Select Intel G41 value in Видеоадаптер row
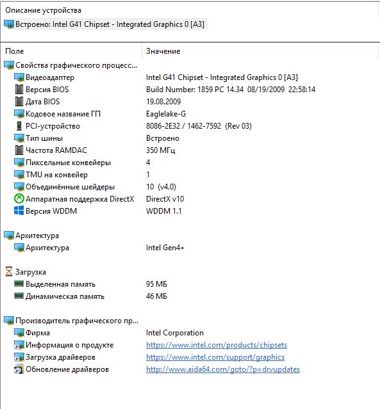Viewport: 380px width, 409px height. (222, 77)
